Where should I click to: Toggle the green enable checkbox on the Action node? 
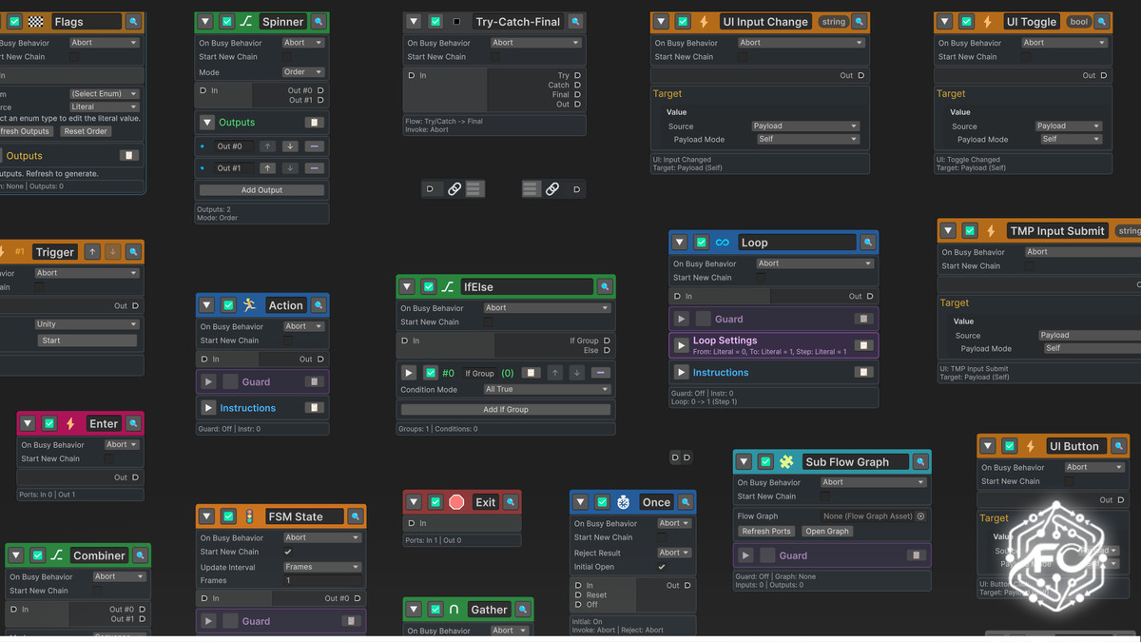(x=227, y=305)
